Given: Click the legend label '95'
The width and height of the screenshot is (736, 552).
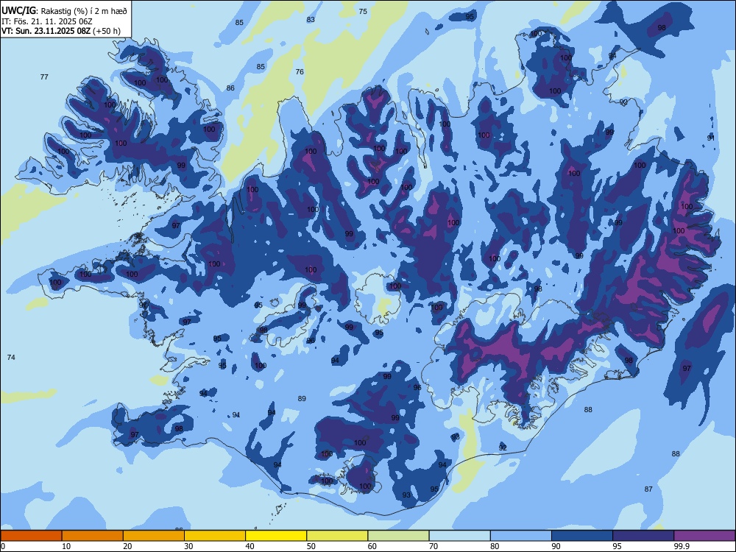Looking at the screenshot, I should [618, 546].
